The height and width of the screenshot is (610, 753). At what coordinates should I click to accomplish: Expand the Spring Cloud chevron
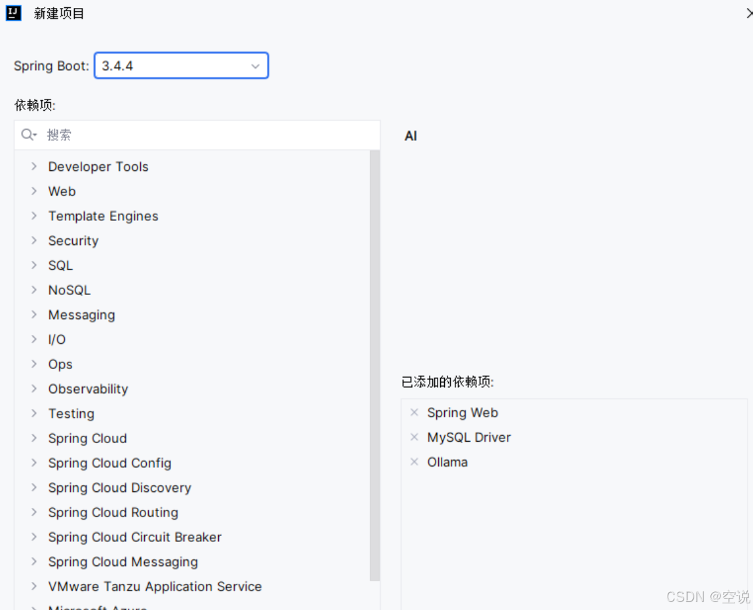34,438
